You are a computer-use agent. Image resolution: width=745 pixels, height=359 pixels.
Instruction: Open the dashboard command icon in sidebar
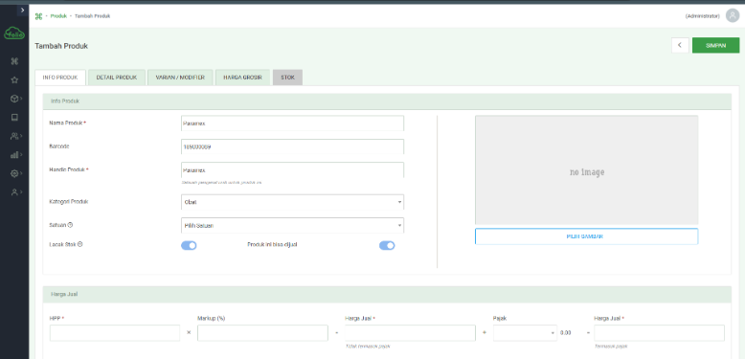pyautogui.click(x=14, y=60)
